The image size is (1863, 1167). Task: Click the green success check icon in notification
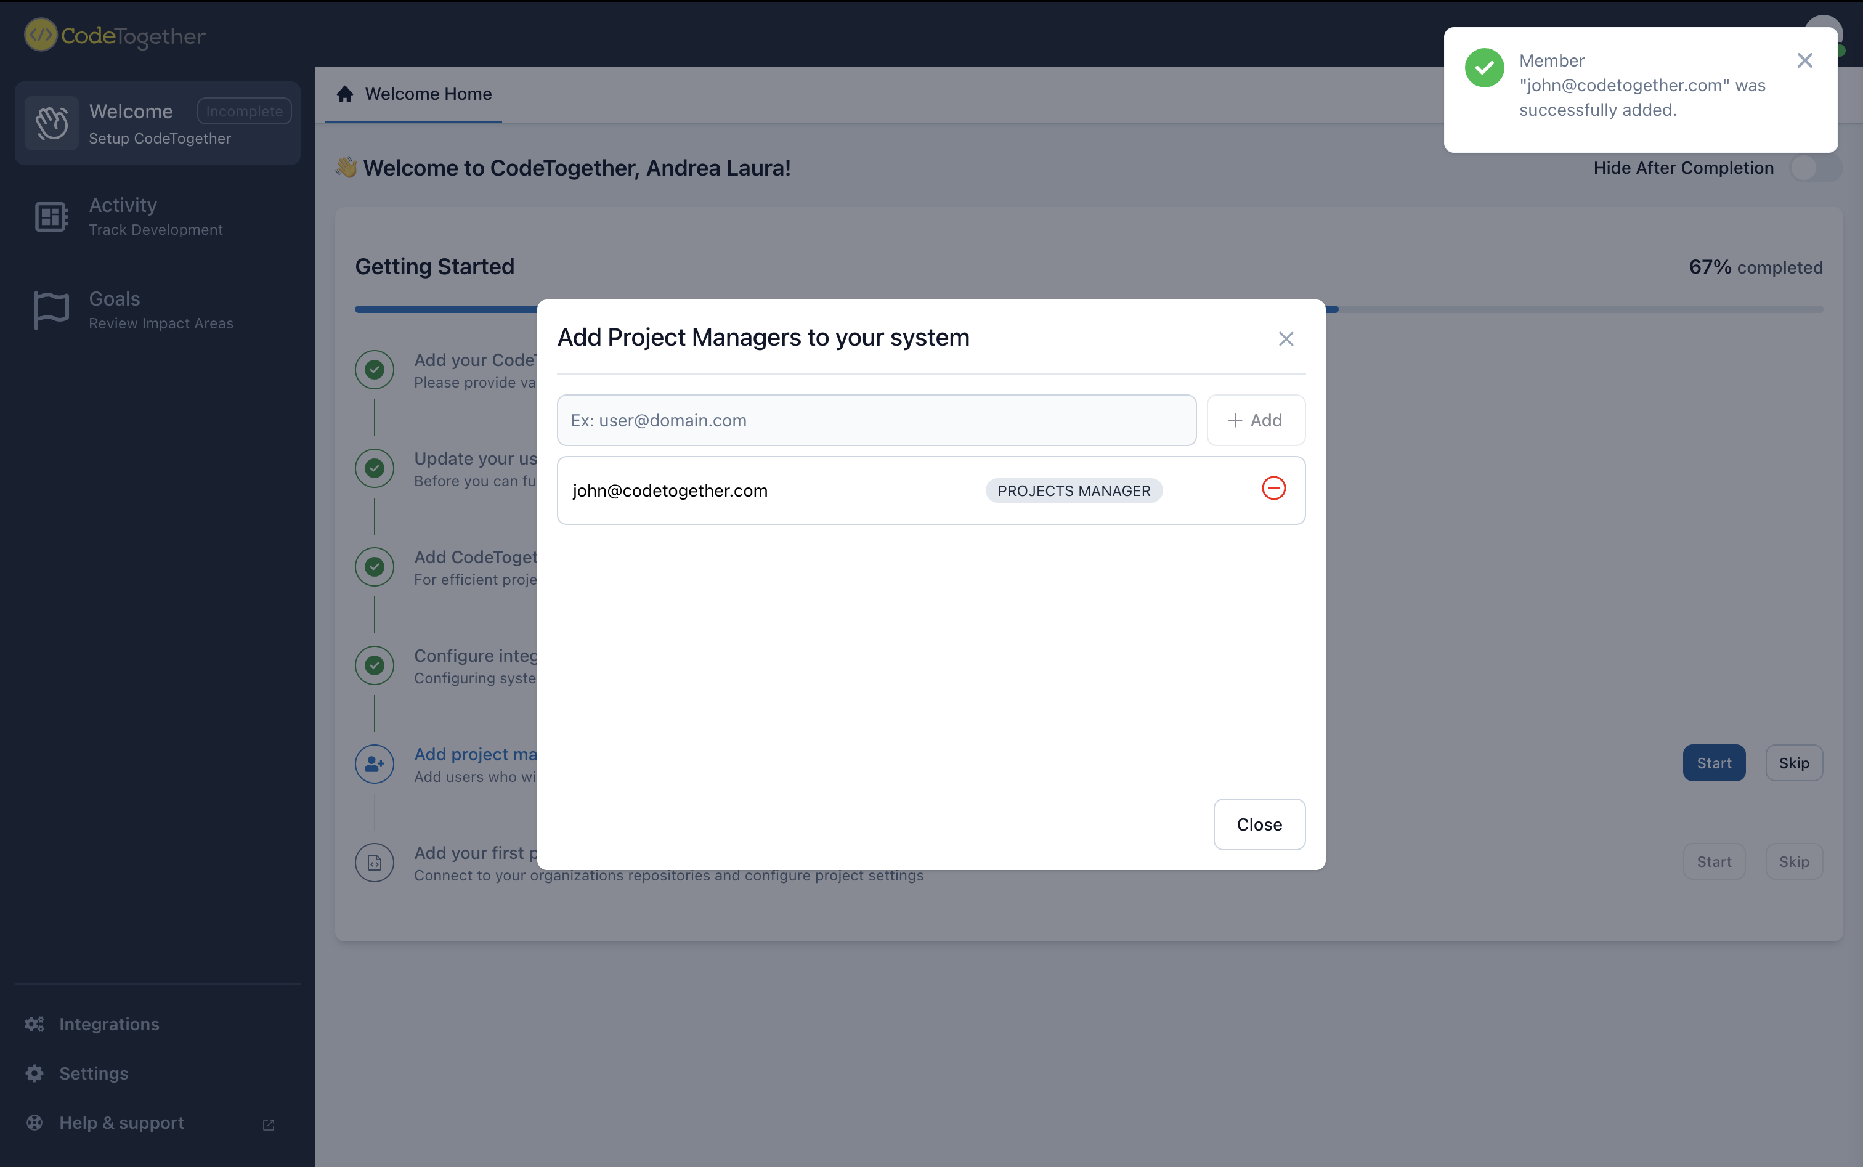click(x=1484, y=68)
